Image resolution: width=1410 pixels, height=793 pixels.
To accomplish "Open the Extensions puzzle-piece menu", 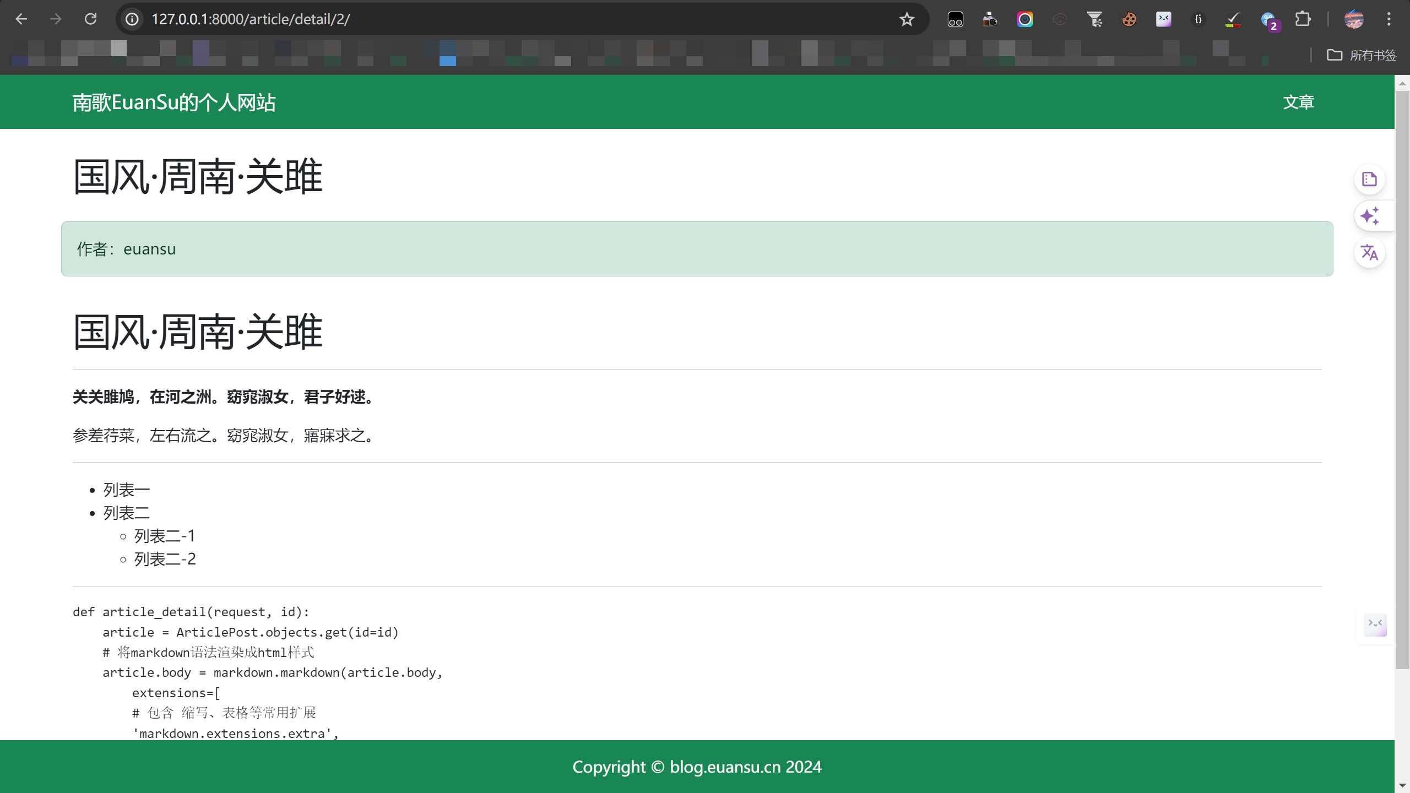I will 1303,20.
